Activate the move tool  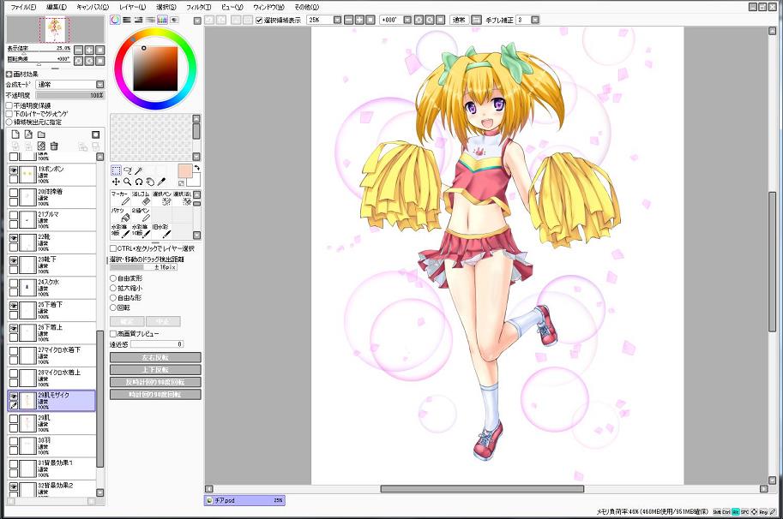pyautogui.click(x=116, y=182)
